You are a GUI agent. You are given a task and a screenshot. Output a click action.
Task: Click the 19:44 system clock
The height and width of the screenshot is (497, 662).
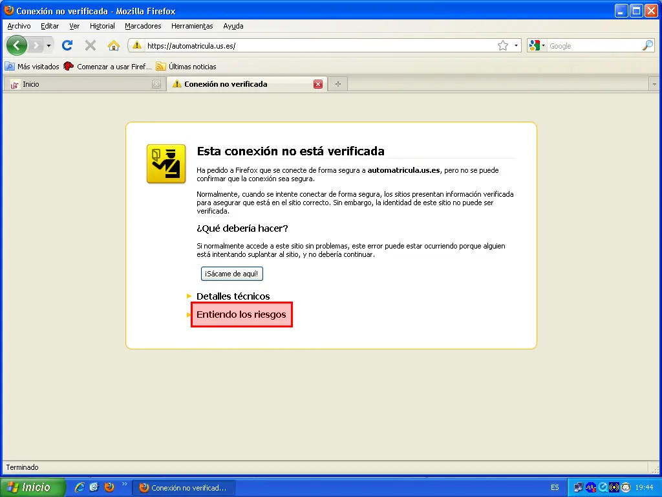pos(645,488)
